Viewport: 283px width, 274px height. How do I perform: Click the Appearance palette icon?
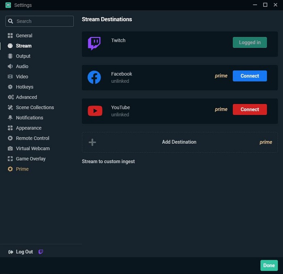(10, 128)
